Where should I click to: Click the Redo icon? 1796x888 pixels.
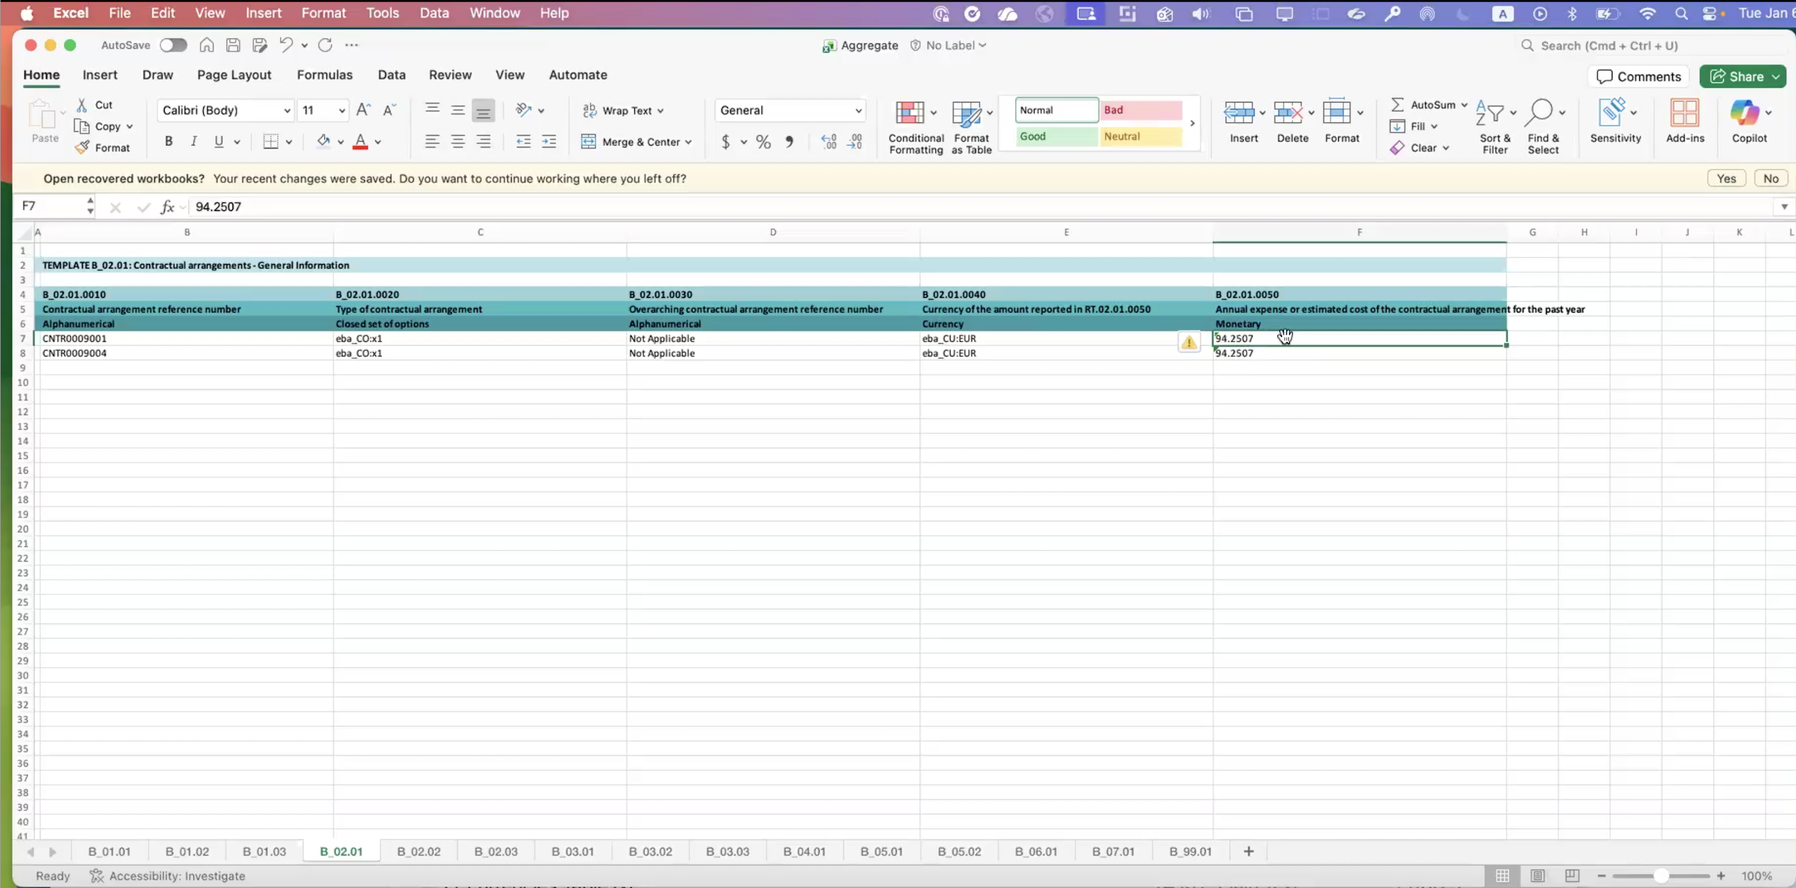pyautogui.click(x=325, y=45)
